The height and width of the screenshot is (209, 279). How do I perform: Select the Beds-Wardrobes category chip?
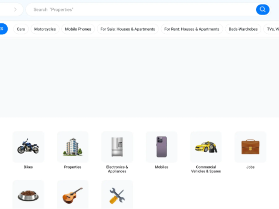pyautogui.click(x=243, y=29)
